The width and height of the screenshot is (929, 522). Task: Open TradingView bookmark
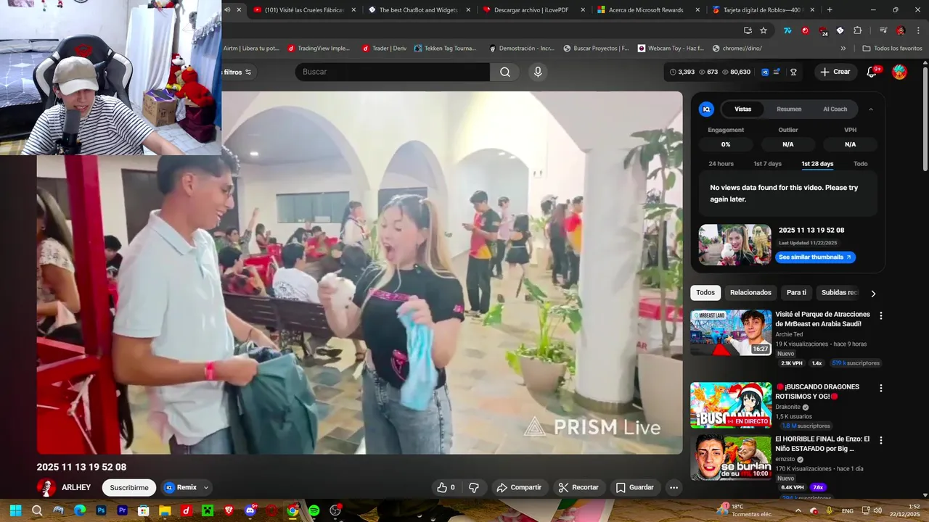click(x=319, y=48)
